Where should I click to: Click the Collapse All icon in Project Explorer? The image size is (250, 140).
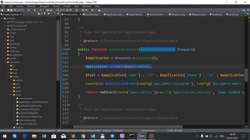pos(39,14)
